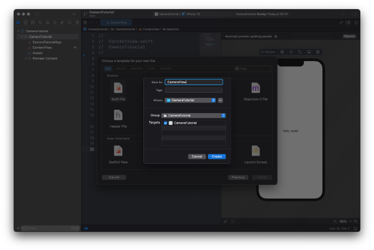
Task: Click the Create button in save dialog
Action: coord(216,156)
